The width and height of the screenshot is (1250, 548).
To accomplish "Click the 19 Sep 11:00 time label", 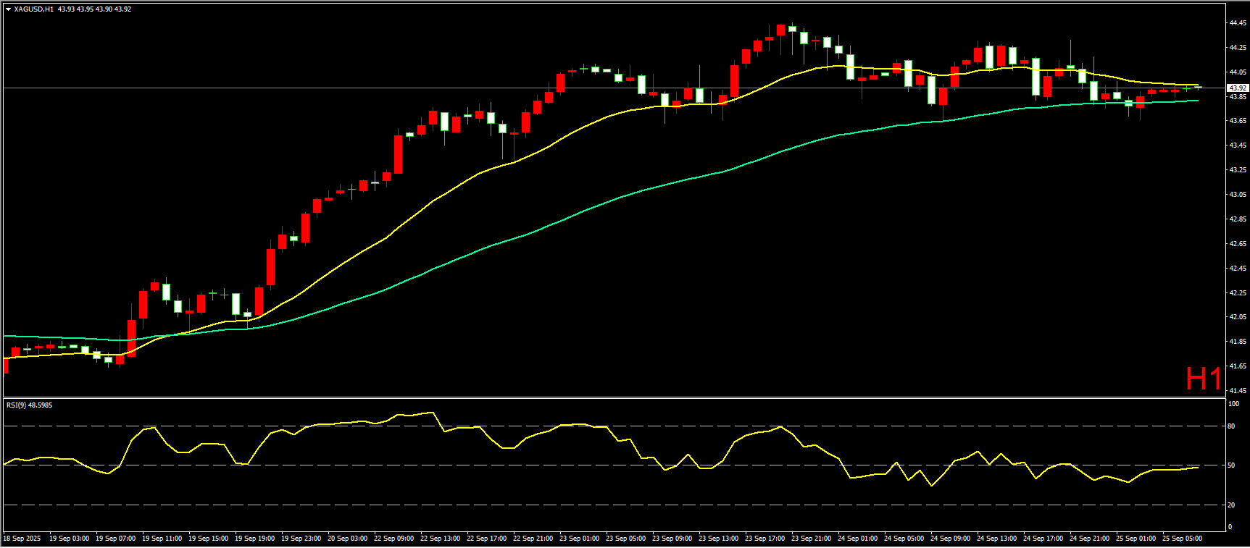I will [x=162, y=539].
